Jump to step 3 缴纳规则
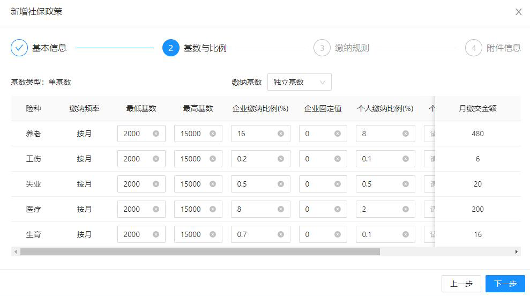Screen dimensions: 530x296 click(322, 48)
